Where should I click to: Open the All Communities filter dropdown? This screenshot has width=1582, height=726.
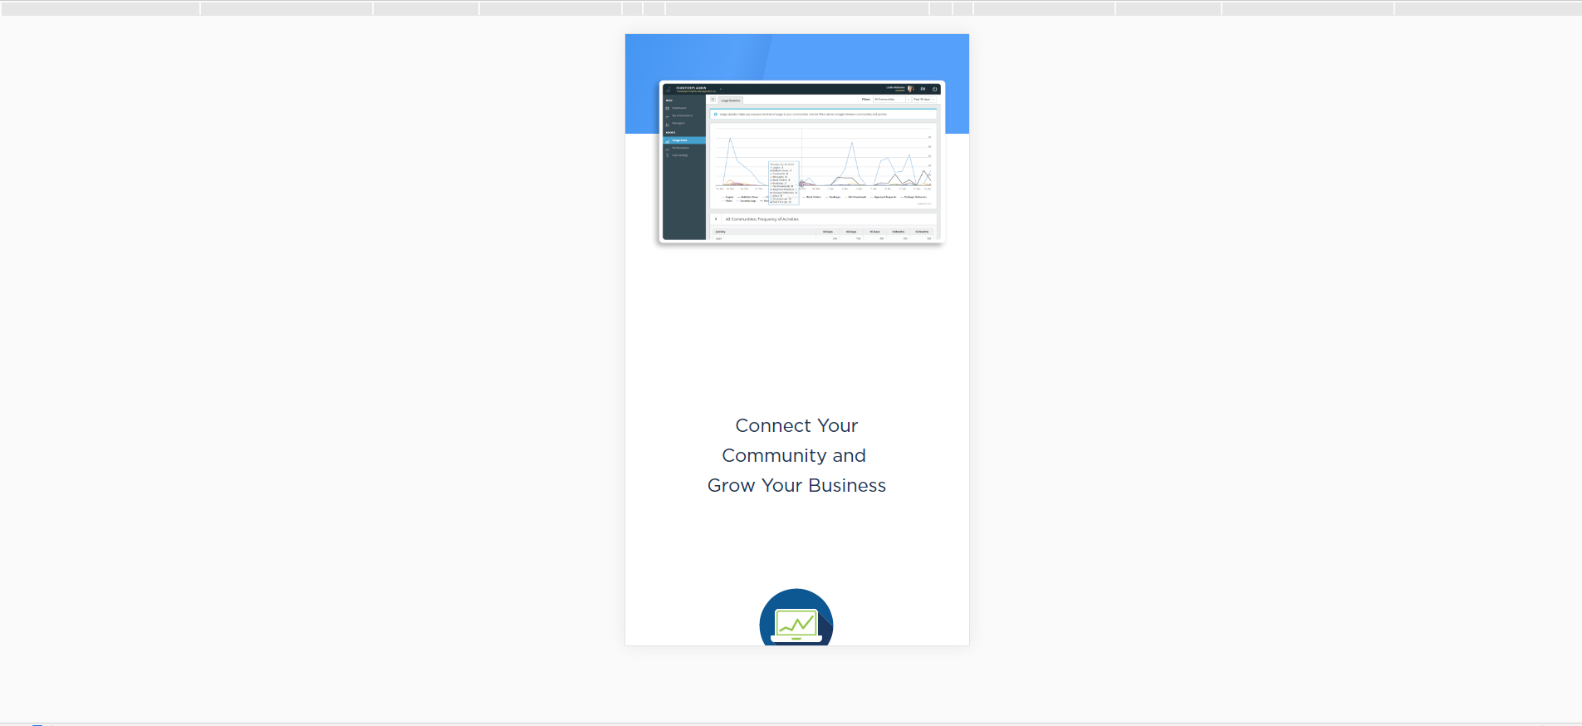890,100
